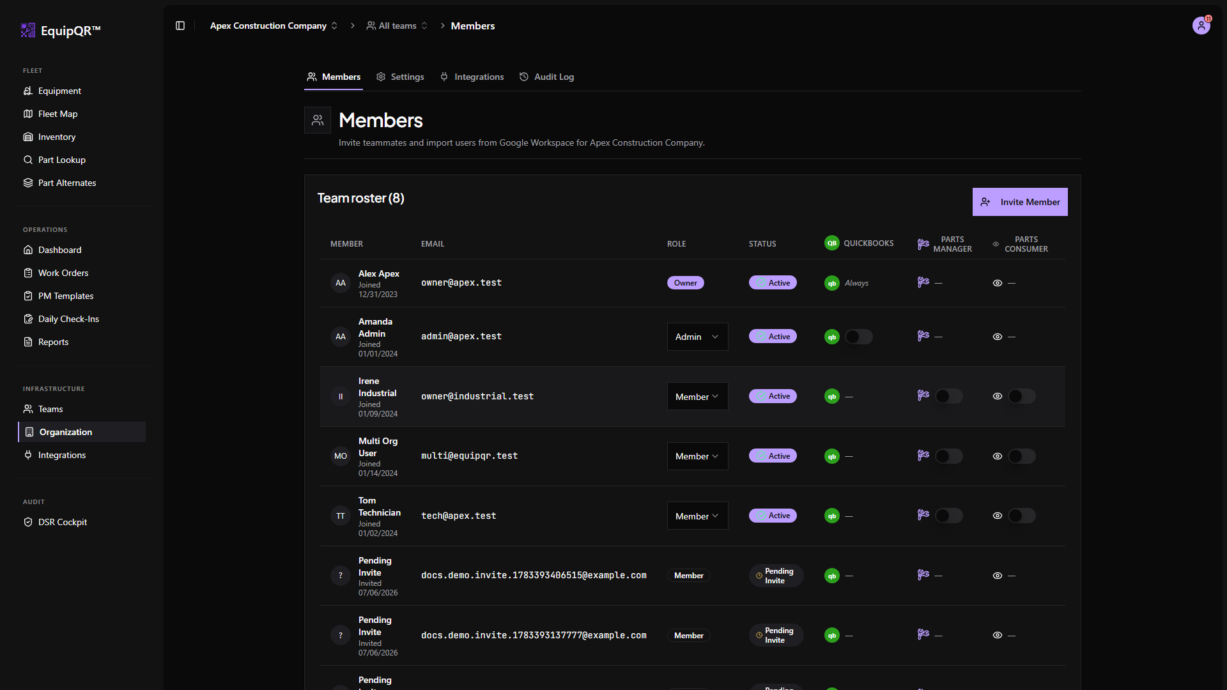The height and width of the screenshot is (690, 1227).
Task: Enable Parts Manager for Irene Industrial
Action: click(949, 396)
